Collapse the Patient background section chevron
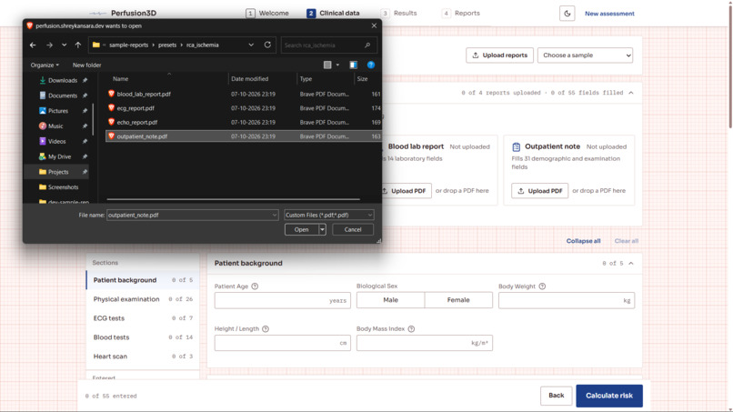 [631, 263]
